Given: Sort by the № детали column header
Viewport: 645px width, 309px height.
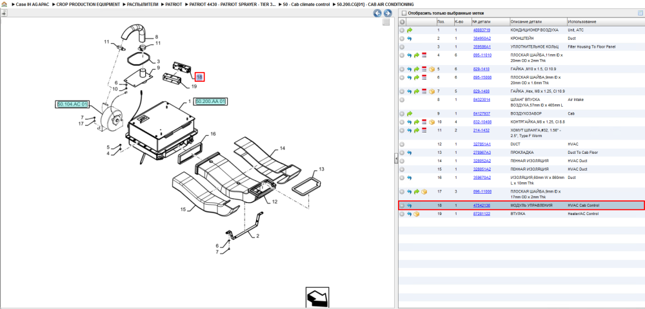Looking at the screenshot, I should pyautogui.click(x=481, y=22).
